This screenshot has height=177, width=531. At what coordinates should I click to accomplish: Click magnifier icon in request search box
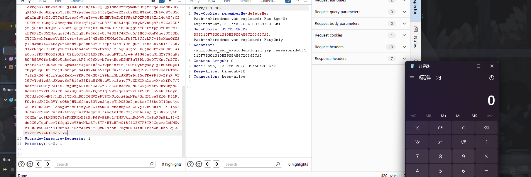[x=151, y=164]
